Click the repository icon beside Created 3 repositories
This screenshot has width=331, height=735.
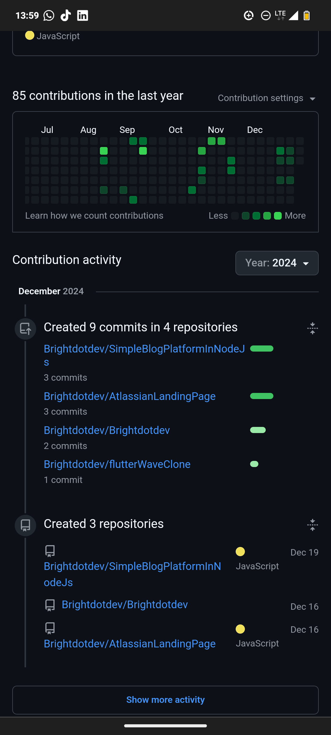(25, 525)
